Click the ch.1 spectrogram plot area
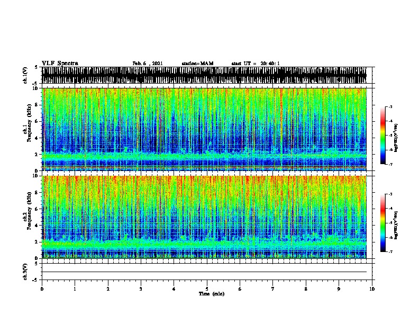The image size is (419, 324). [204, 129]
